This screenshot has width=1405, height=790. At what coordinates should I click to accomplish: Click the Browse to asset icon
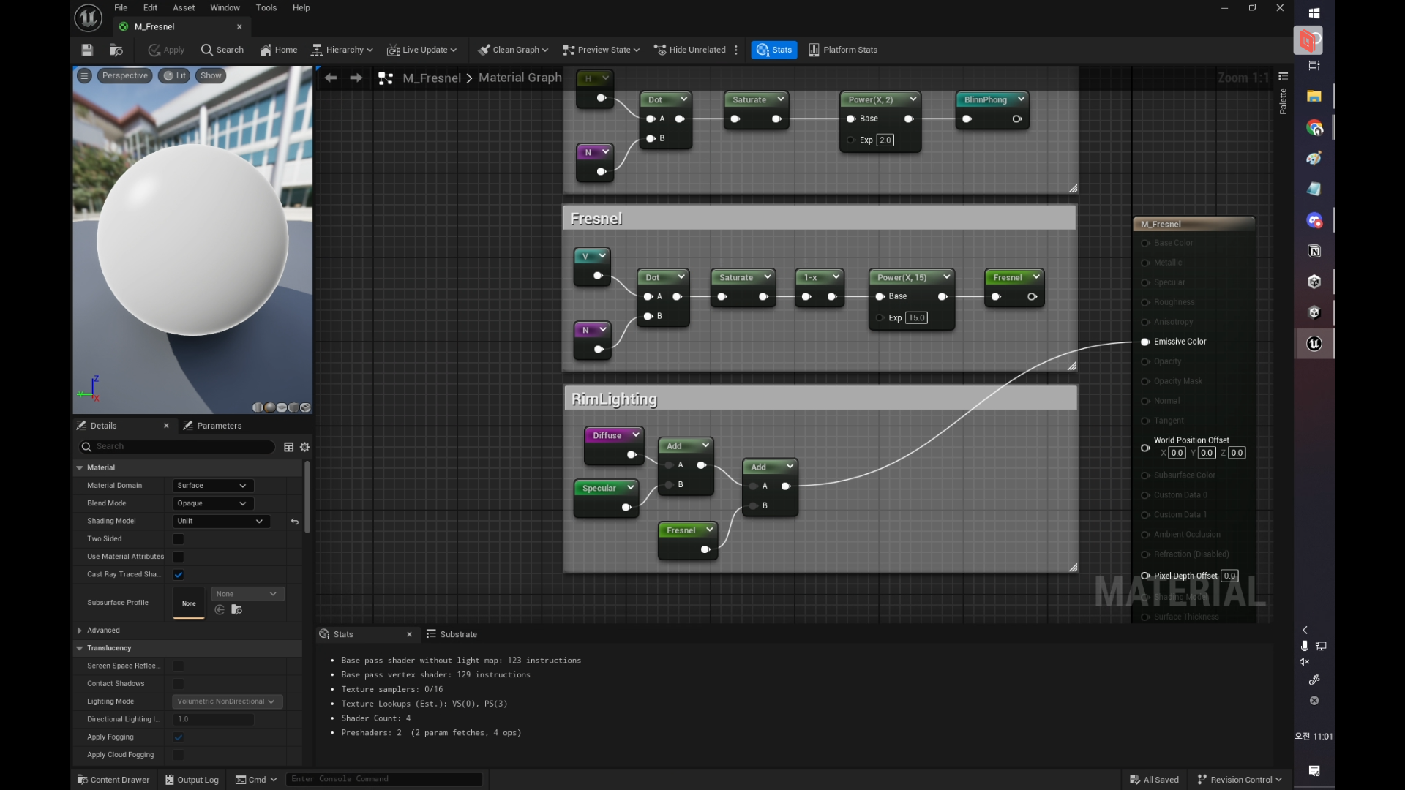tap(116, 50)
